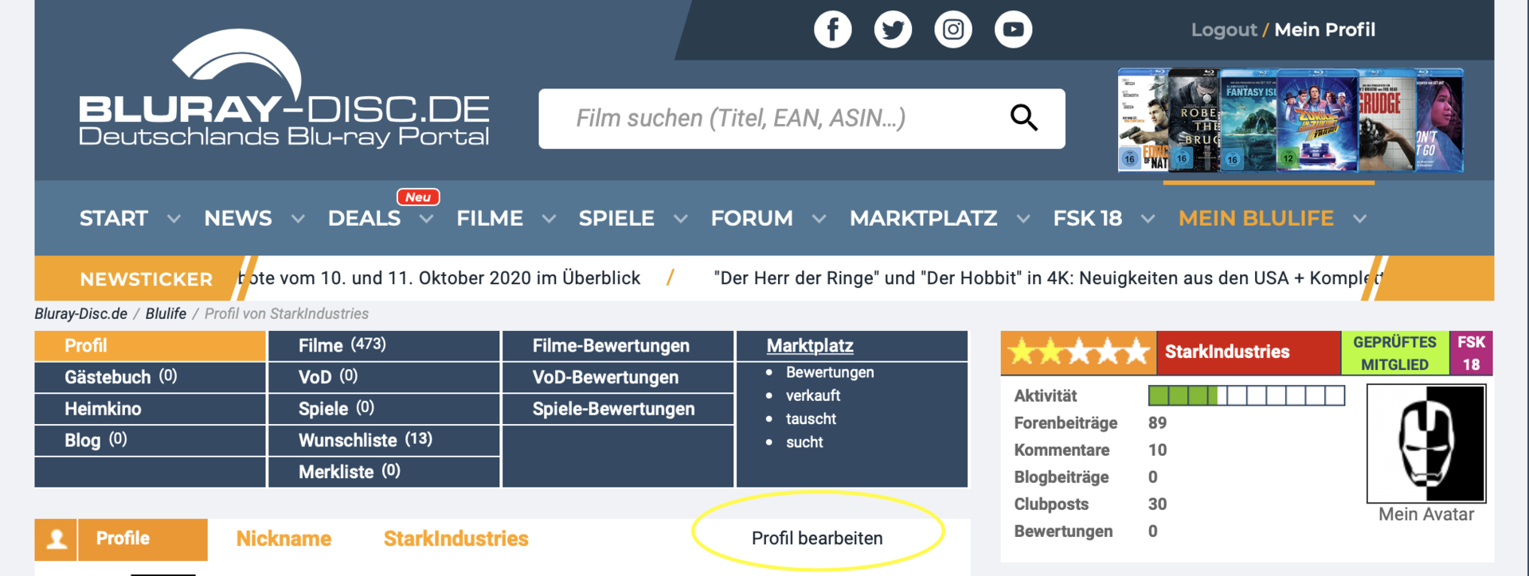Open the FILME navigation item
This screenshot has height=576, width=1529.
490,218
